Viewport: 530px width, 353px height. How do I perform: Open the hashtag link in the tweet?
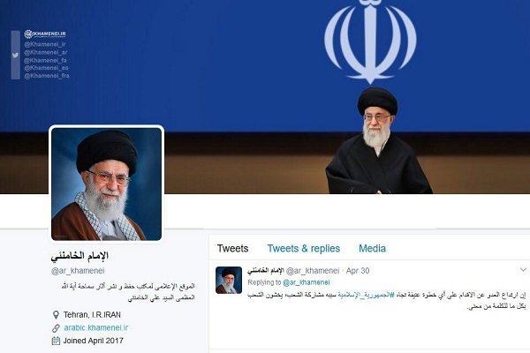tap(366, 295)
